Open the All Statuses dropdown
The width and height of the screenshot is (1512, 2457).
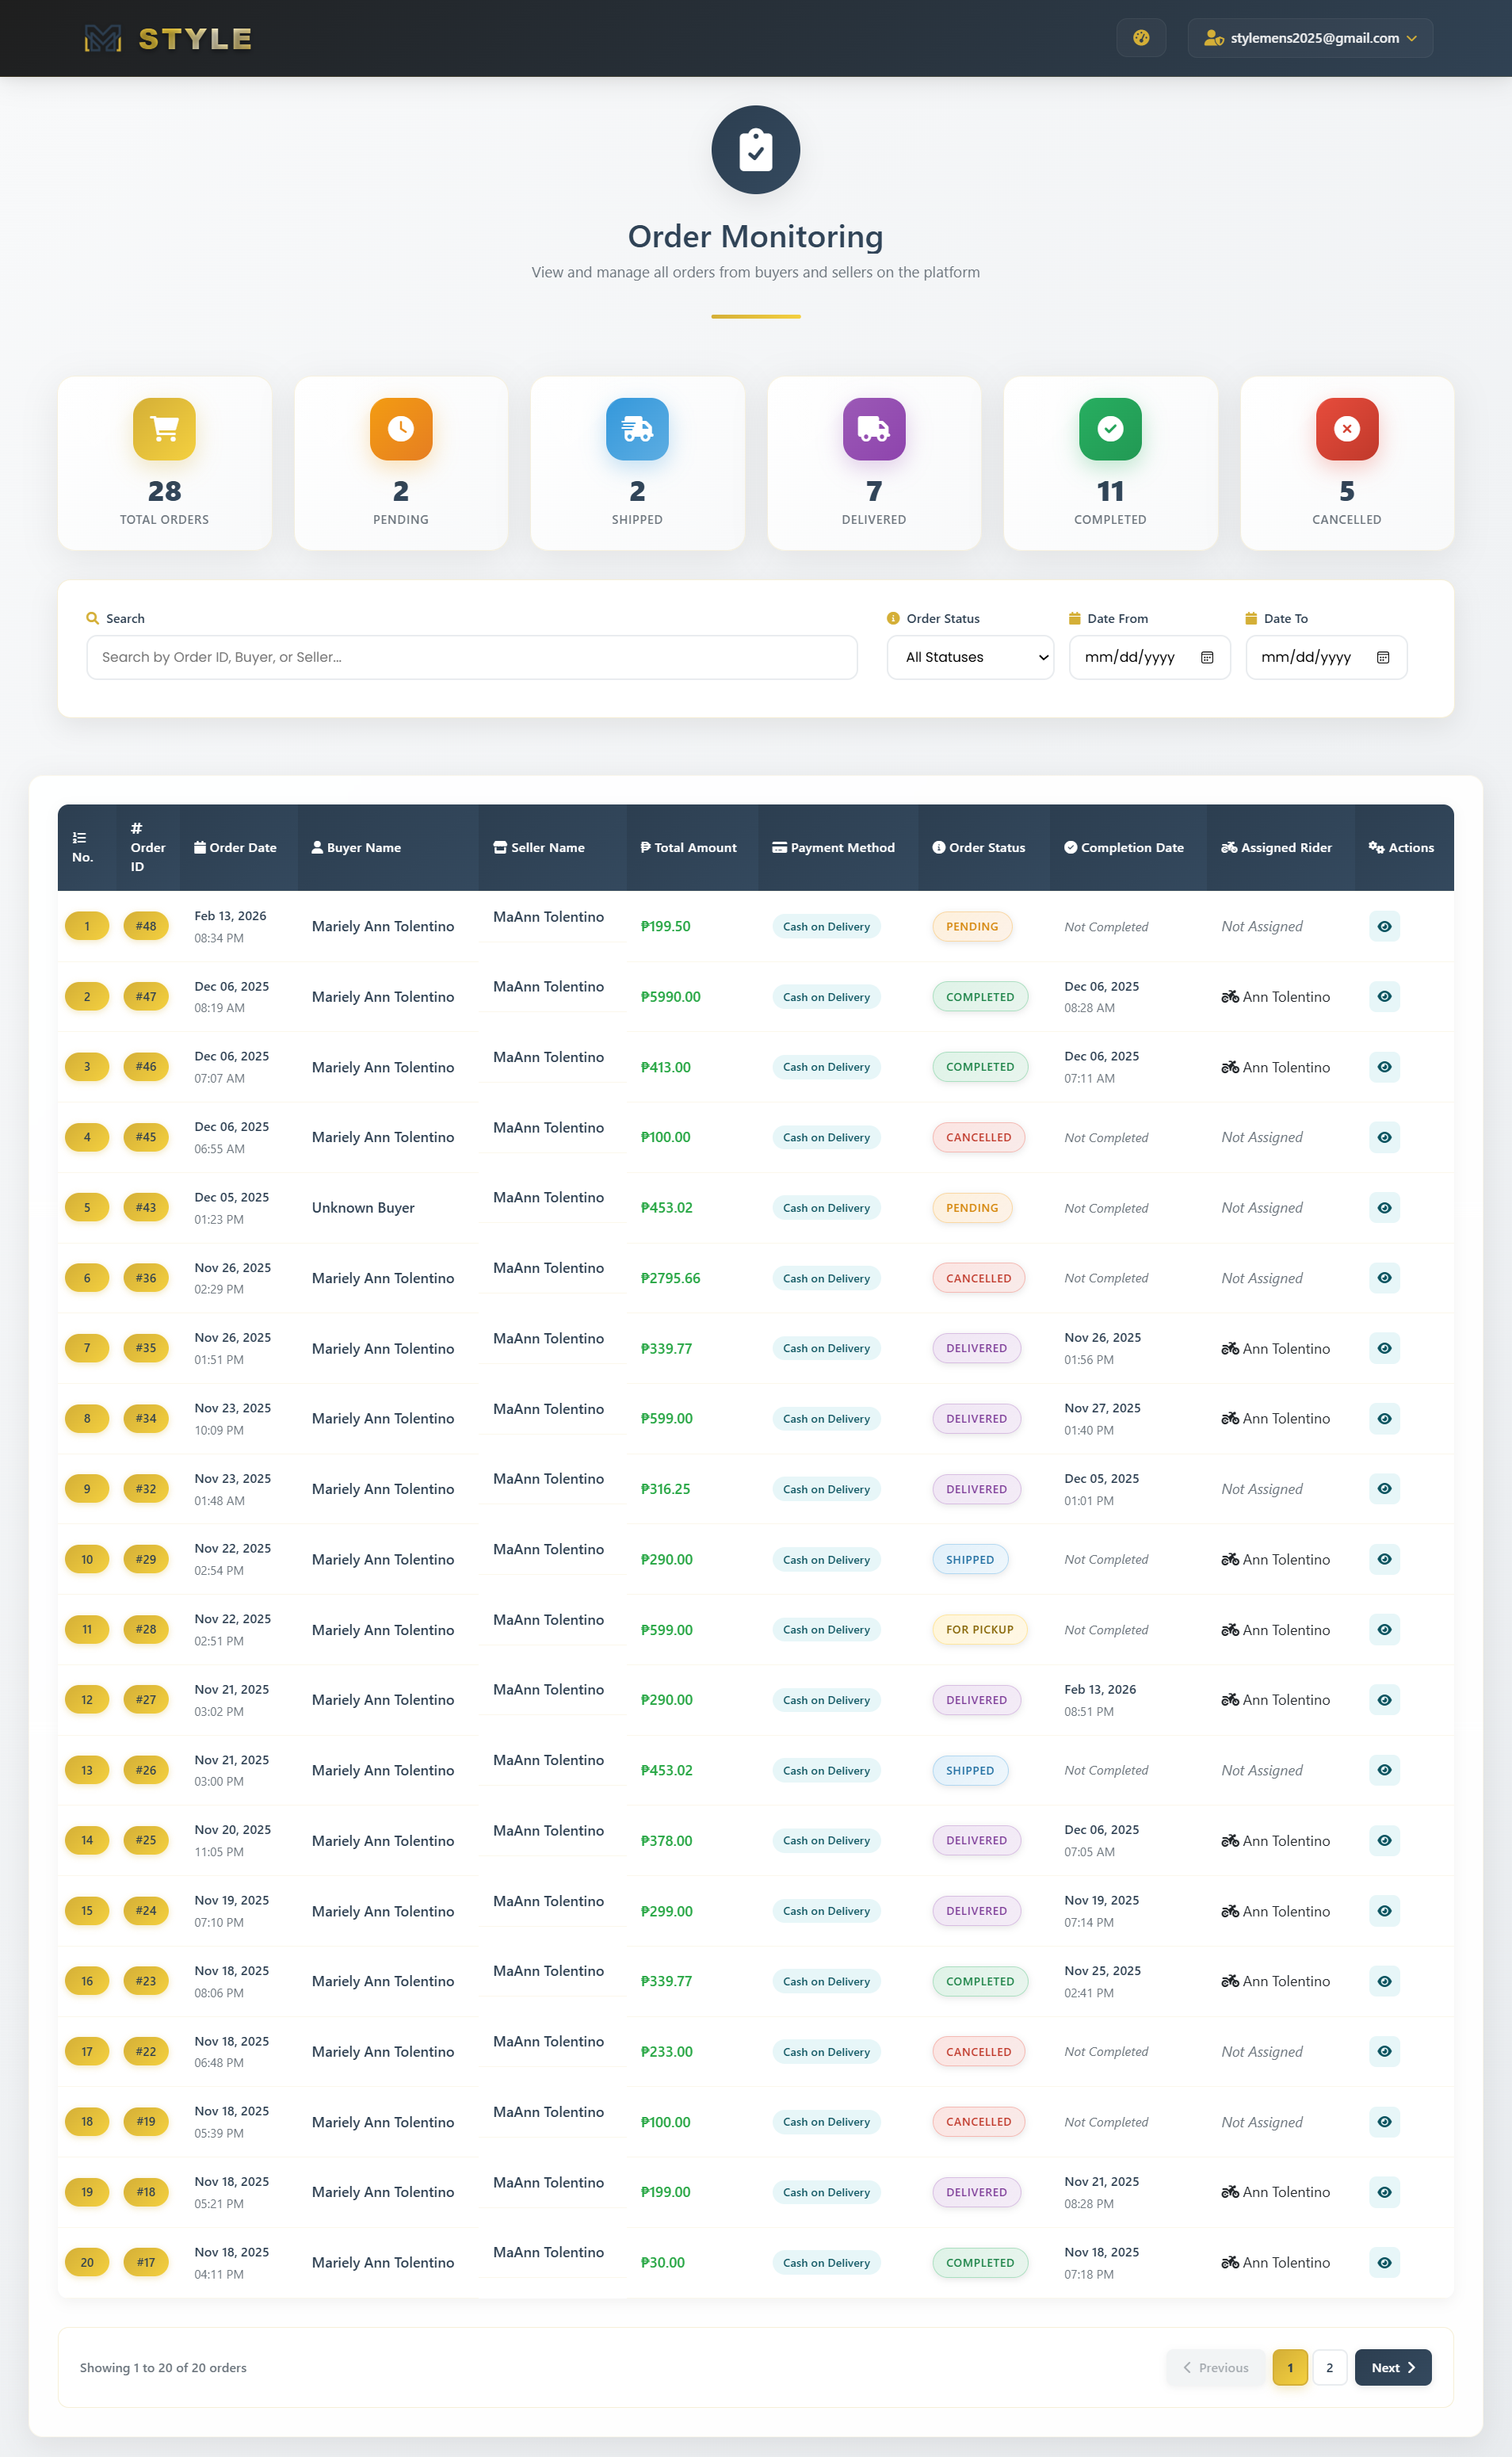click(969, 657)
